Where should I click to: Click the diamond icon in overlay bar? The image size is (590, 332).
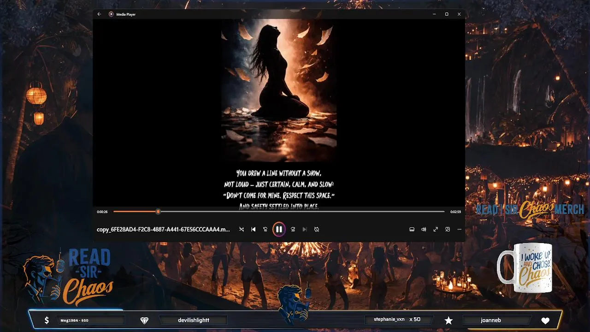pyautogui.click(x=144, y=320)
